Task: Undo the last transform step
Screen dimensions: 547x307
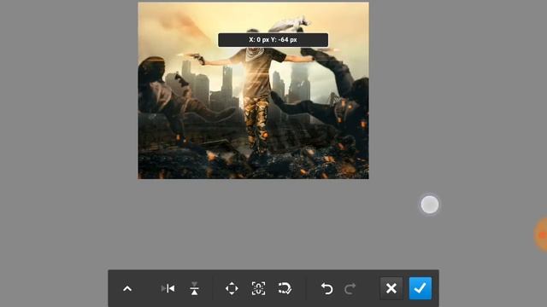Action: tap(326, 288)
